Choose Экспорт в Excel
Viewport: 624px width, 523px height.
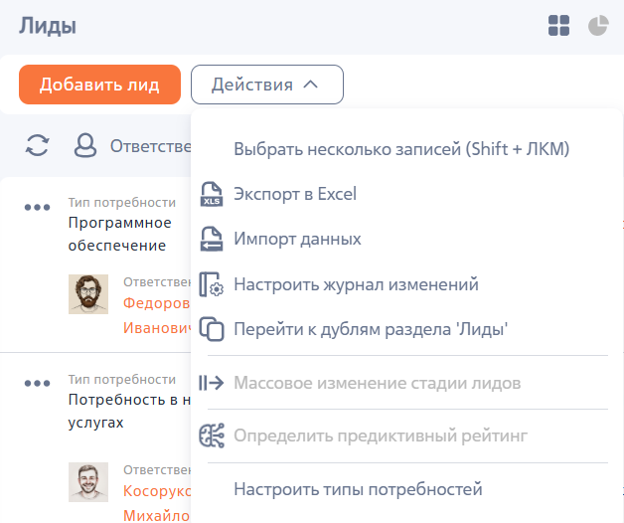(295, 194)
